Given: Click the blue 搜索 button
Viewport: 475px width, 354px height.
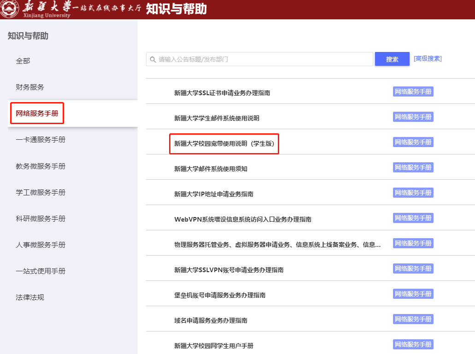Looking at the screenshot, I should (392, 59).
